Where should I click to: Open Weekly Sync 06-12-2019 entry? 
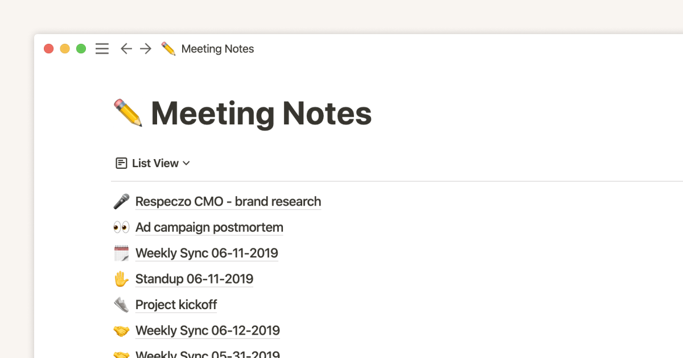[207, 331]
